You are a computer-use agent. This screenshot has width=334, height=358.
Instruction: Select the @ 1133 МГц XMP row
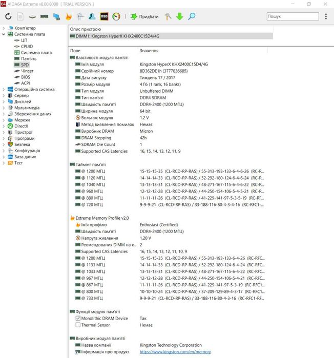pyautogui.click(x=168, y=265)
